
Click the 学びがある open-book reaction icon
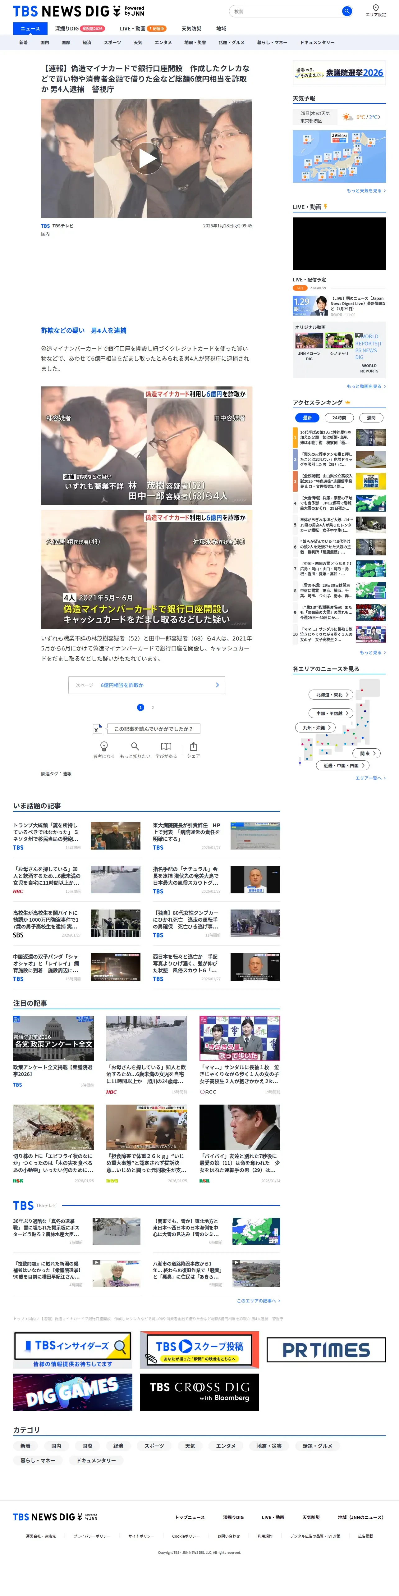pos(166,746)
